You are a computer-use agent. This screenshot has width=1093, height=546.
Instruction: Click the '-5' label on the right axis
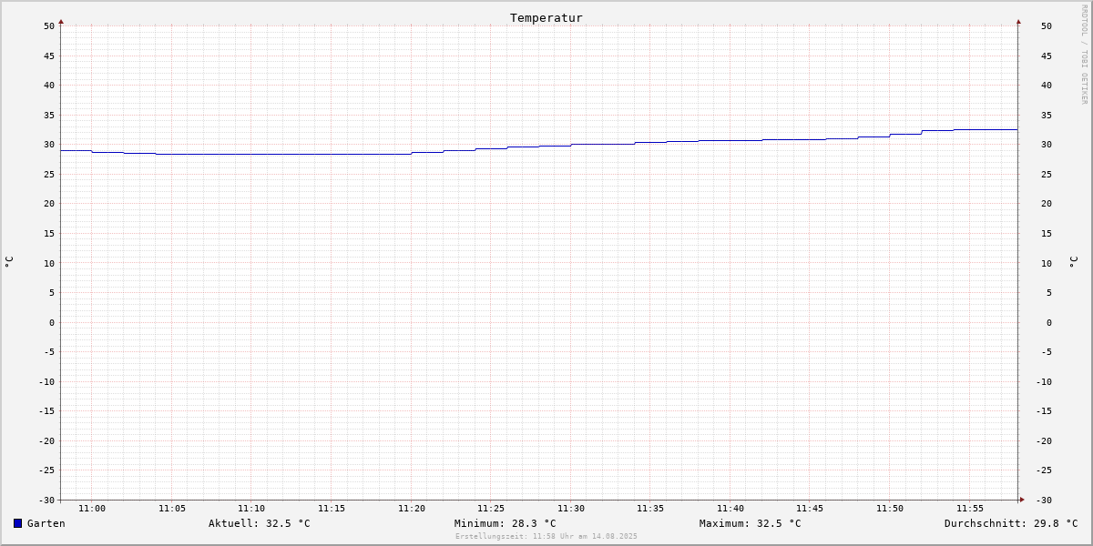[1047, 352]
